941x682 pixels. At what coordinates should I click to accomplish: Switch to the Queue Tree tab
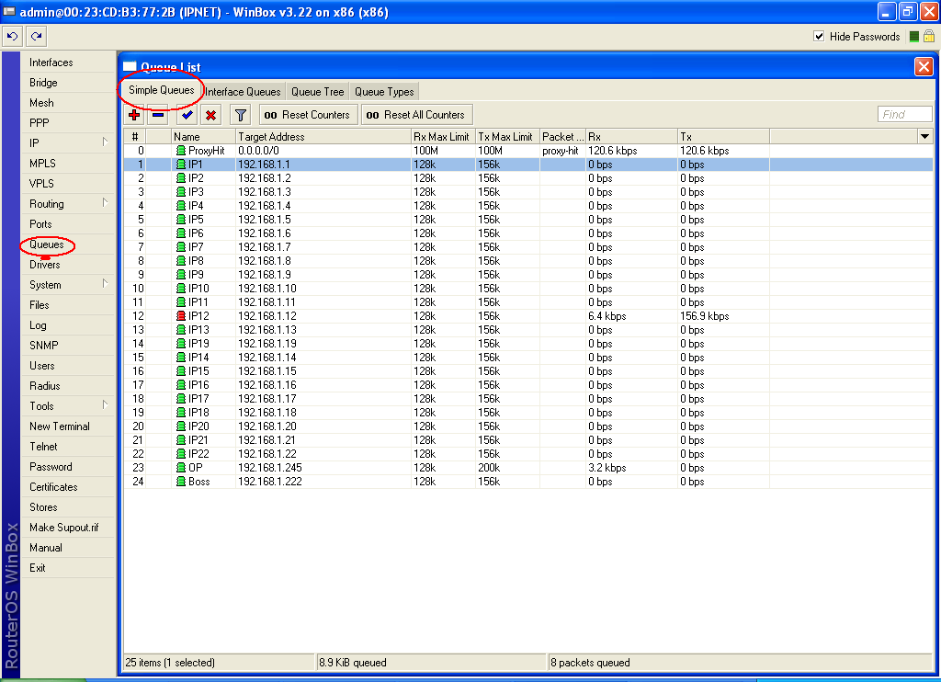317,91
